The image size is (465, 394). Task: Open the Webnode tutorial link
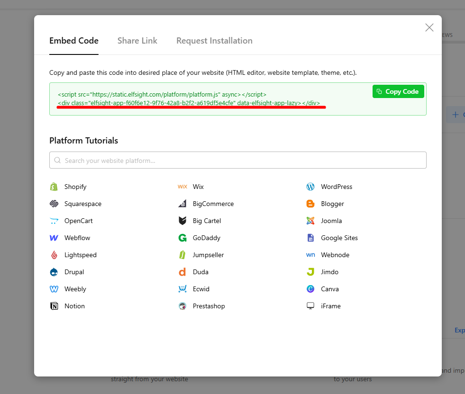pyautogui.click(x=335, y=255)
